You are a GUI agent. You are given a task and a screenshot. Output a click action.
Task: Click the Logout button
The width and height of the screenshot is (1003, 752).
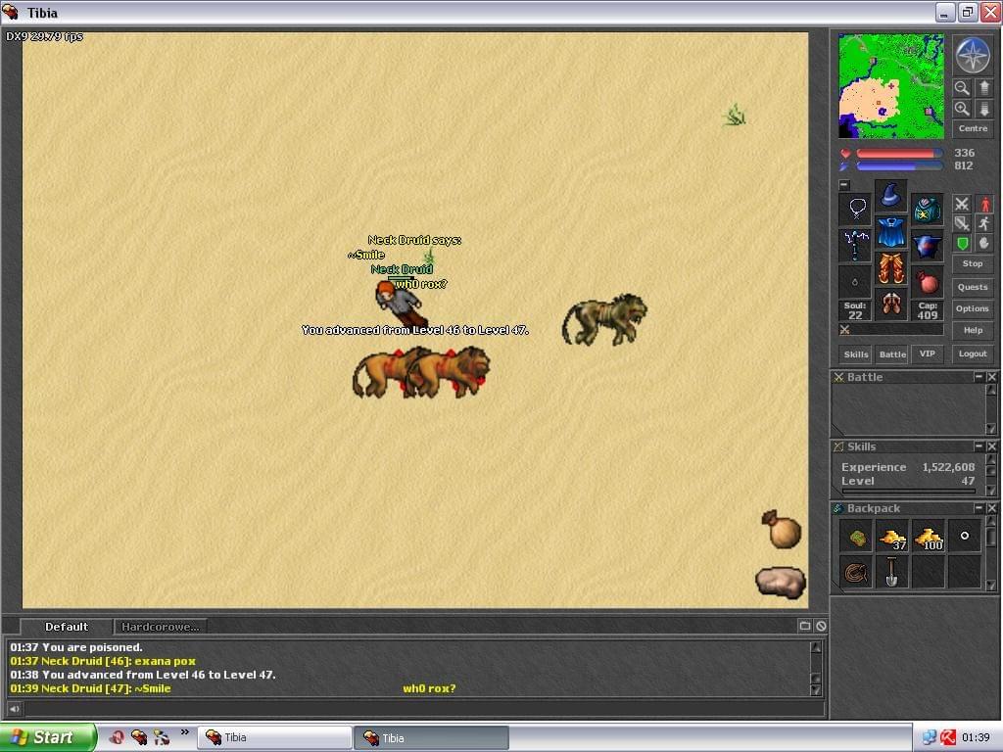[x=973, y=353]
